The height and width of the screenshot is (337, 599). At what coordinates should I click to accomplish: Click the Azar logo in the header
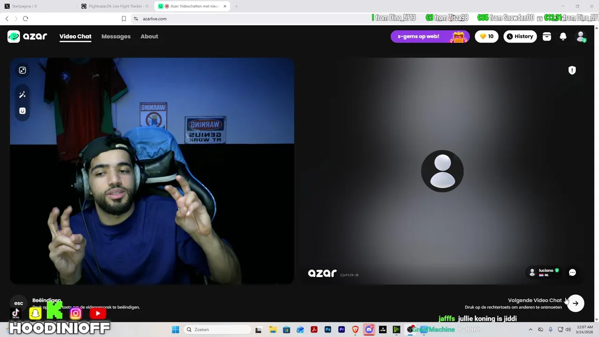[27, 37]
